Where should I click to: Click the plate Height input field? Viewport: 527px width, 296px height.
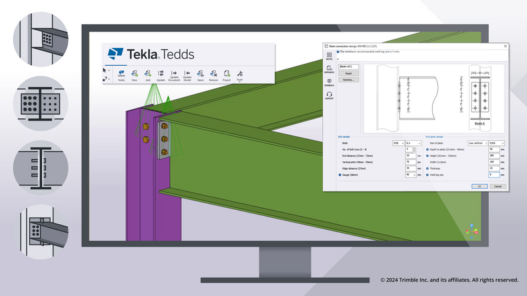click(x=493, y=156)
